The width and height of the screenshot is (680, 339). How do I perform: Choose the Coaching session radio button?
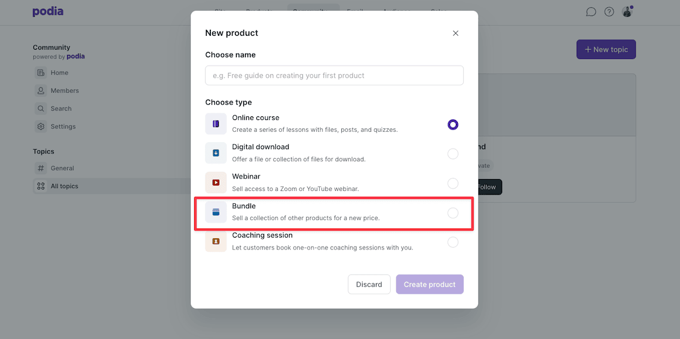[x=453, y=242]
